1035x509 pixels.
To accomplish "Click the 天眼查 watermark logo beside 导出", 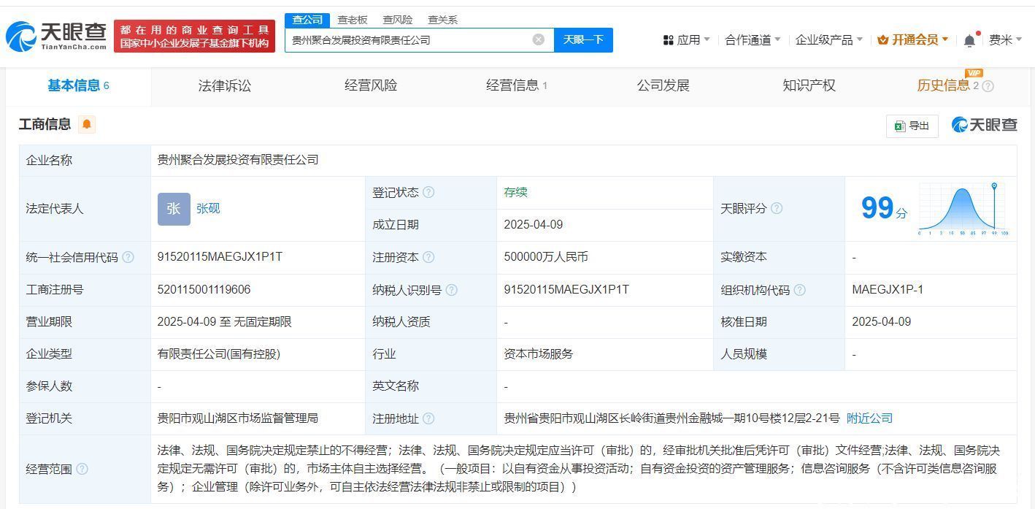I will coord(984,125).
